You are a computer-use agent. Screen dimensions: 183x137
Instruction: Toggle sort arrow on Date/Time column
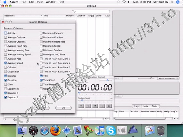pyautogui.click(x=42, y=16)
